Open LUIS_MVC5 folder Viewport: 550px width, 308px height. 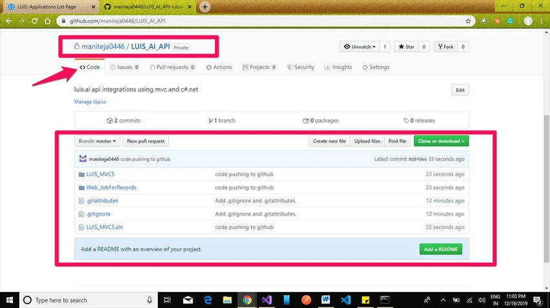coord(100,174)
